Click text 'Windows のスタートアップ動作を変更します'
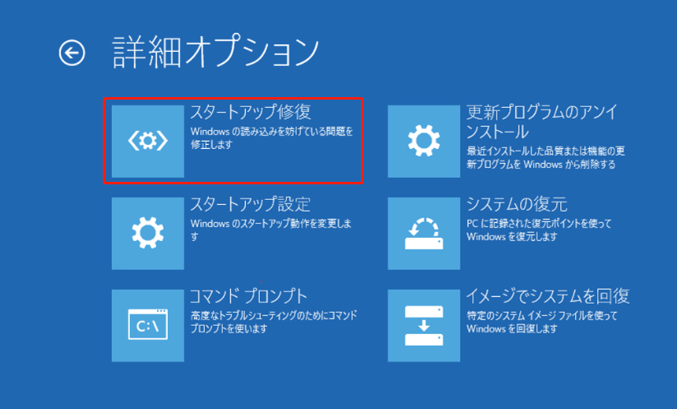Screen dimensions: 677x409 tap(271, 230)
